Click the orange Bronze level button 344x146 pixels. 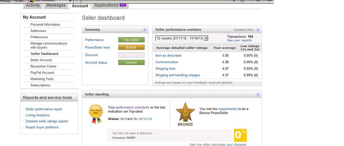(132, 48)
